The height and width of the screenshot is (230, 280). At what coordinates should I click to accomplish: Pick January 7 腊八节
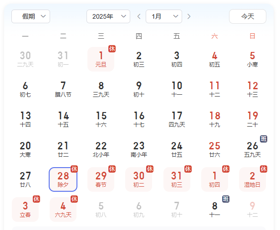(63, 89)
